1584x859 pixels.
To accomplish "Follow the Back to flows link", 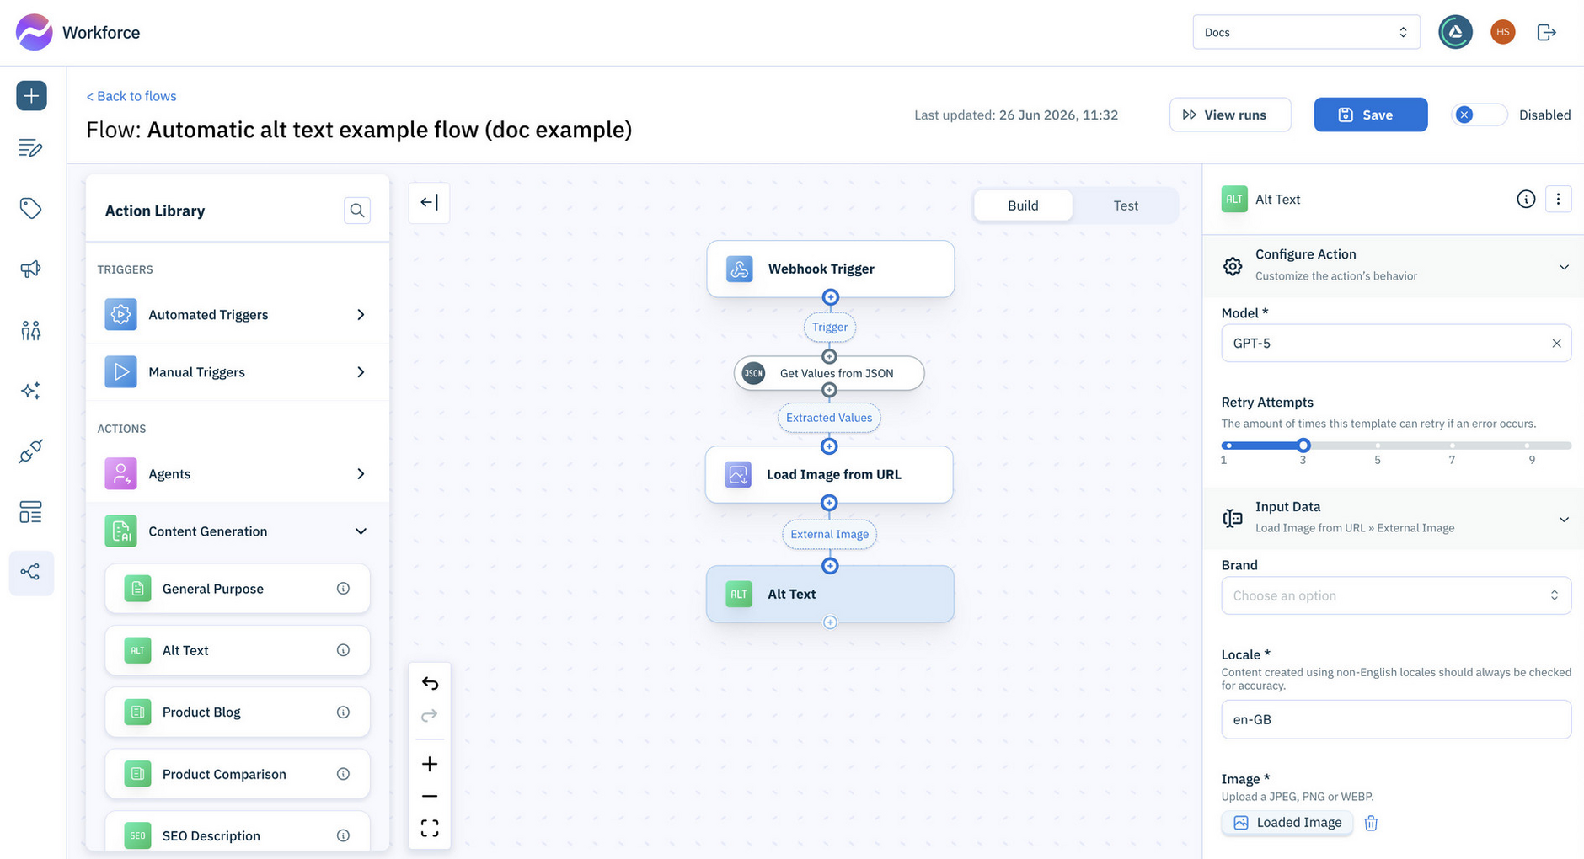I will pos(131,96).
